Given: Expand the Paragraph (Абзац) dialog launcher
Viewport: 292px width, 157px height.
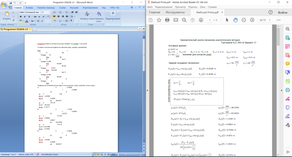Looking at the screenshot, I should point(77,25).
